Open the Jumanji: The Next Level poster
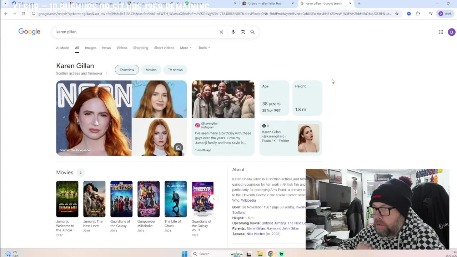Viewport: 457px width, 257px height. (x=94, y=199)
